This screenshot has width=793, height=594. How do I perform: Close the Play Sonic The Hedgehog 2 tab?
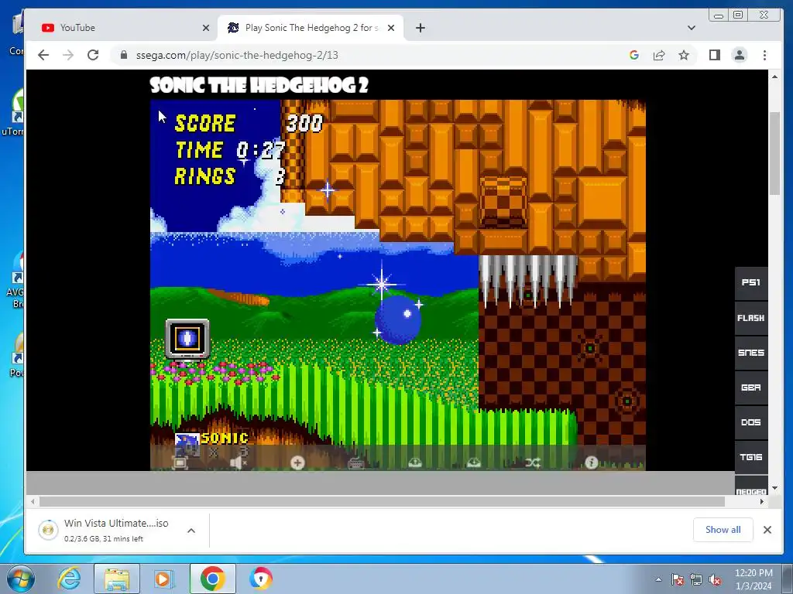[391, 28]
